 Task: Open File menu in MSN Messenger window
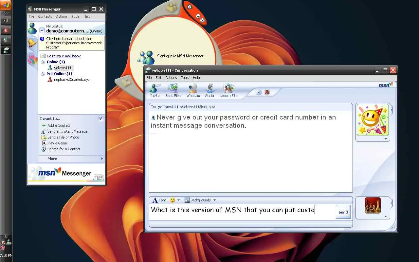tap(31, 16)
